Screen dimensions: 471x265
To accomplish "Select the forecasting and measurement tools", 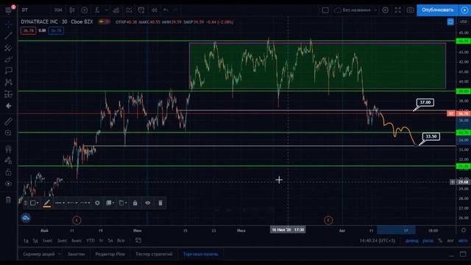I will (x=8, y=94).
